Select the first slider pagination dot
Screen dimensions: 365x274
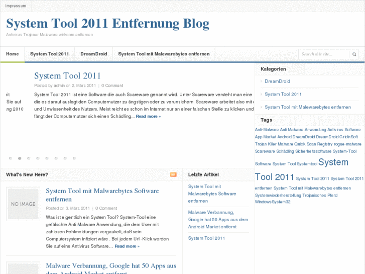pos(11,158)
